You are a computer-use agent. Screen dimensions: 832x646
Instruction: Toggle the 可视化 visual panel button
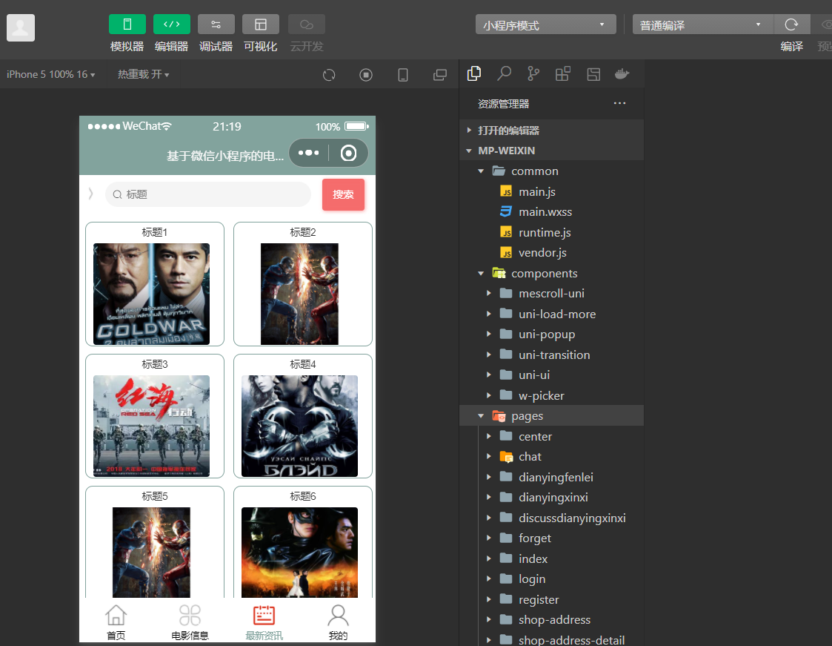261,24
